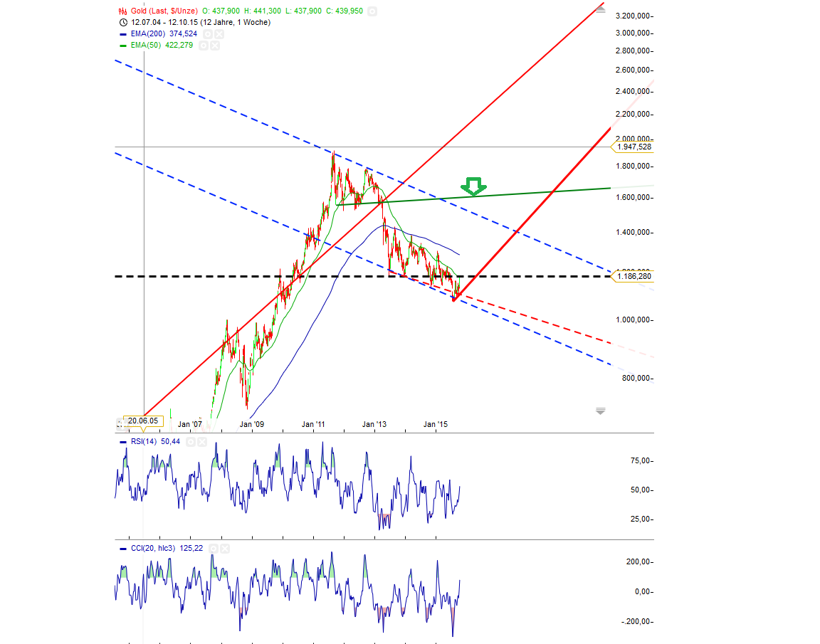
Task: Collapse the price axis with gray arrow chevron
Action: [x=601, y=411]
